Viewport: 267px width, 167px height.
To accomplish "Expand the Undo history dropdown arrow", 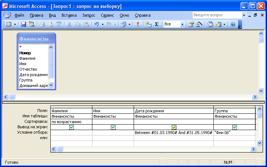I will click(103, 24).
